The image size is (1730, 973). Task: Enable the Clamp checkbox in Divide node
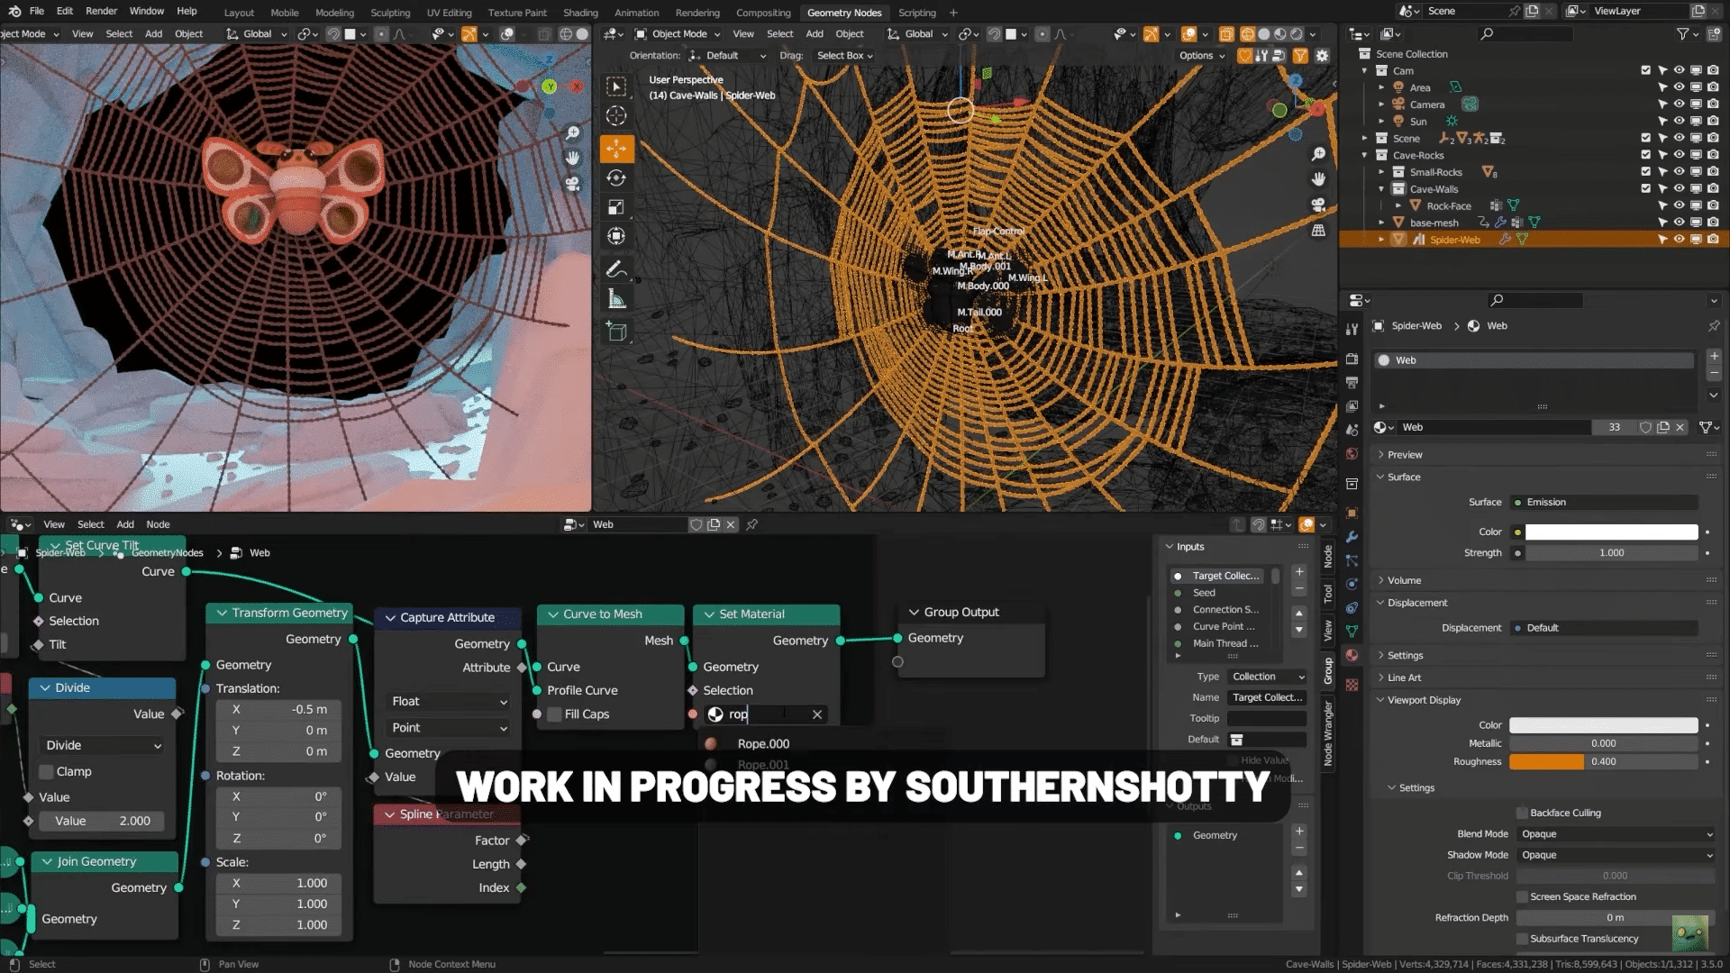point(47,772)
